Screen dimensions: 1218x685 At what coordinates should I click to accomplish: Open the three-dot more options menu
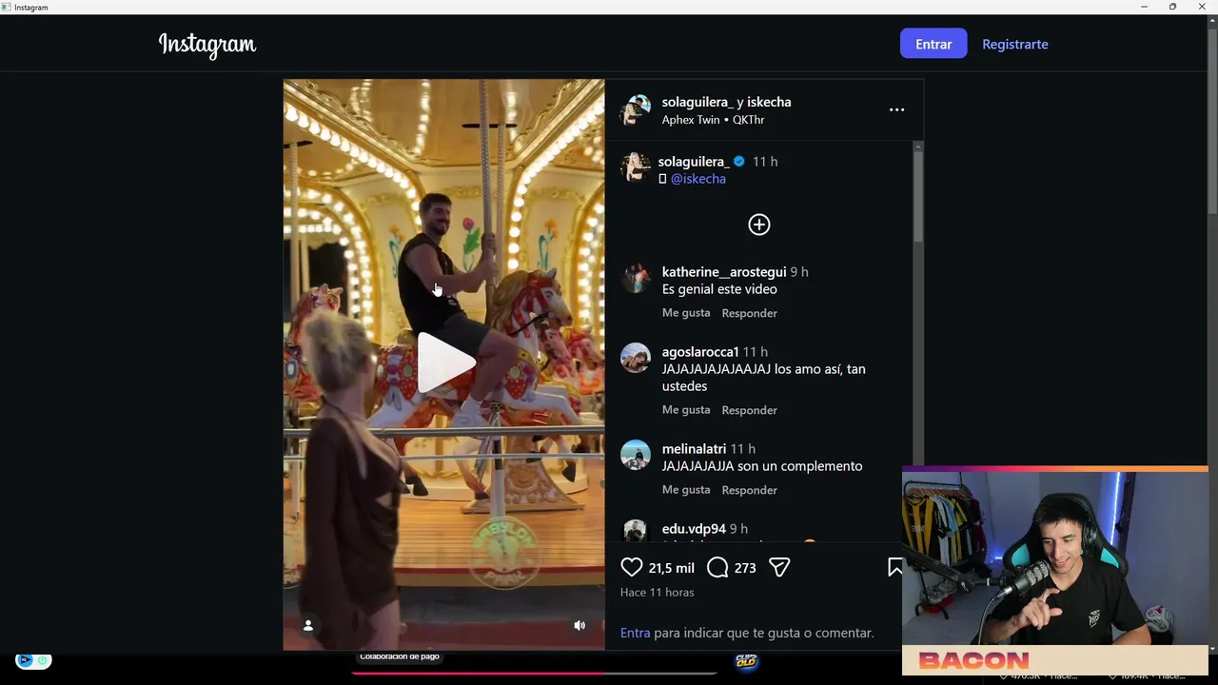coord(896,109)
